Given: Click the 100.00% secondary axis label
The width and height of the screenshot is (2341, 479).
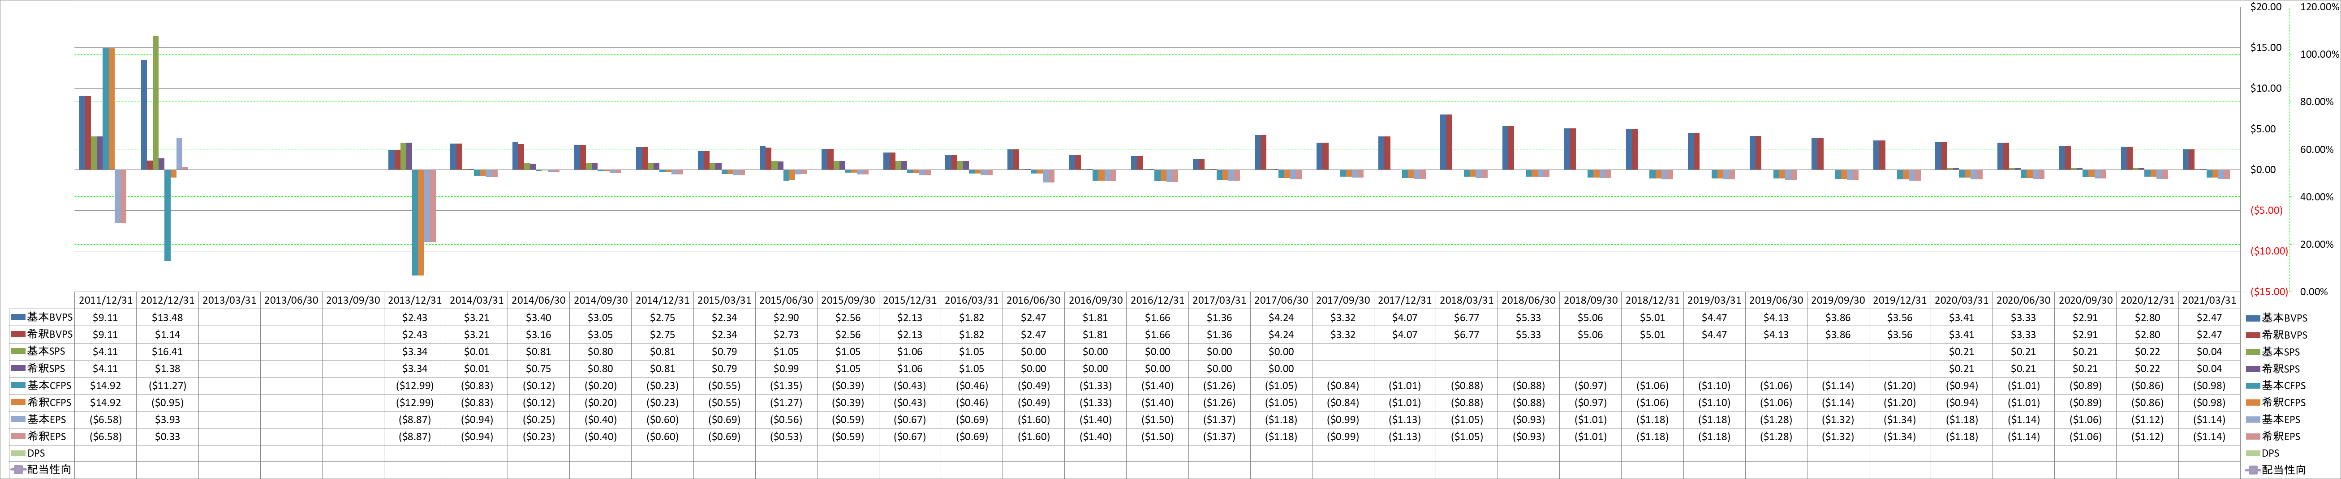Looking at the screenshot, I should coord(2319,55).
